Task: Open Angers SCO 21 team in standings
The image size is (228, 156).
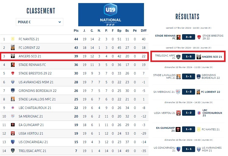Action: (x=30, y=56)
